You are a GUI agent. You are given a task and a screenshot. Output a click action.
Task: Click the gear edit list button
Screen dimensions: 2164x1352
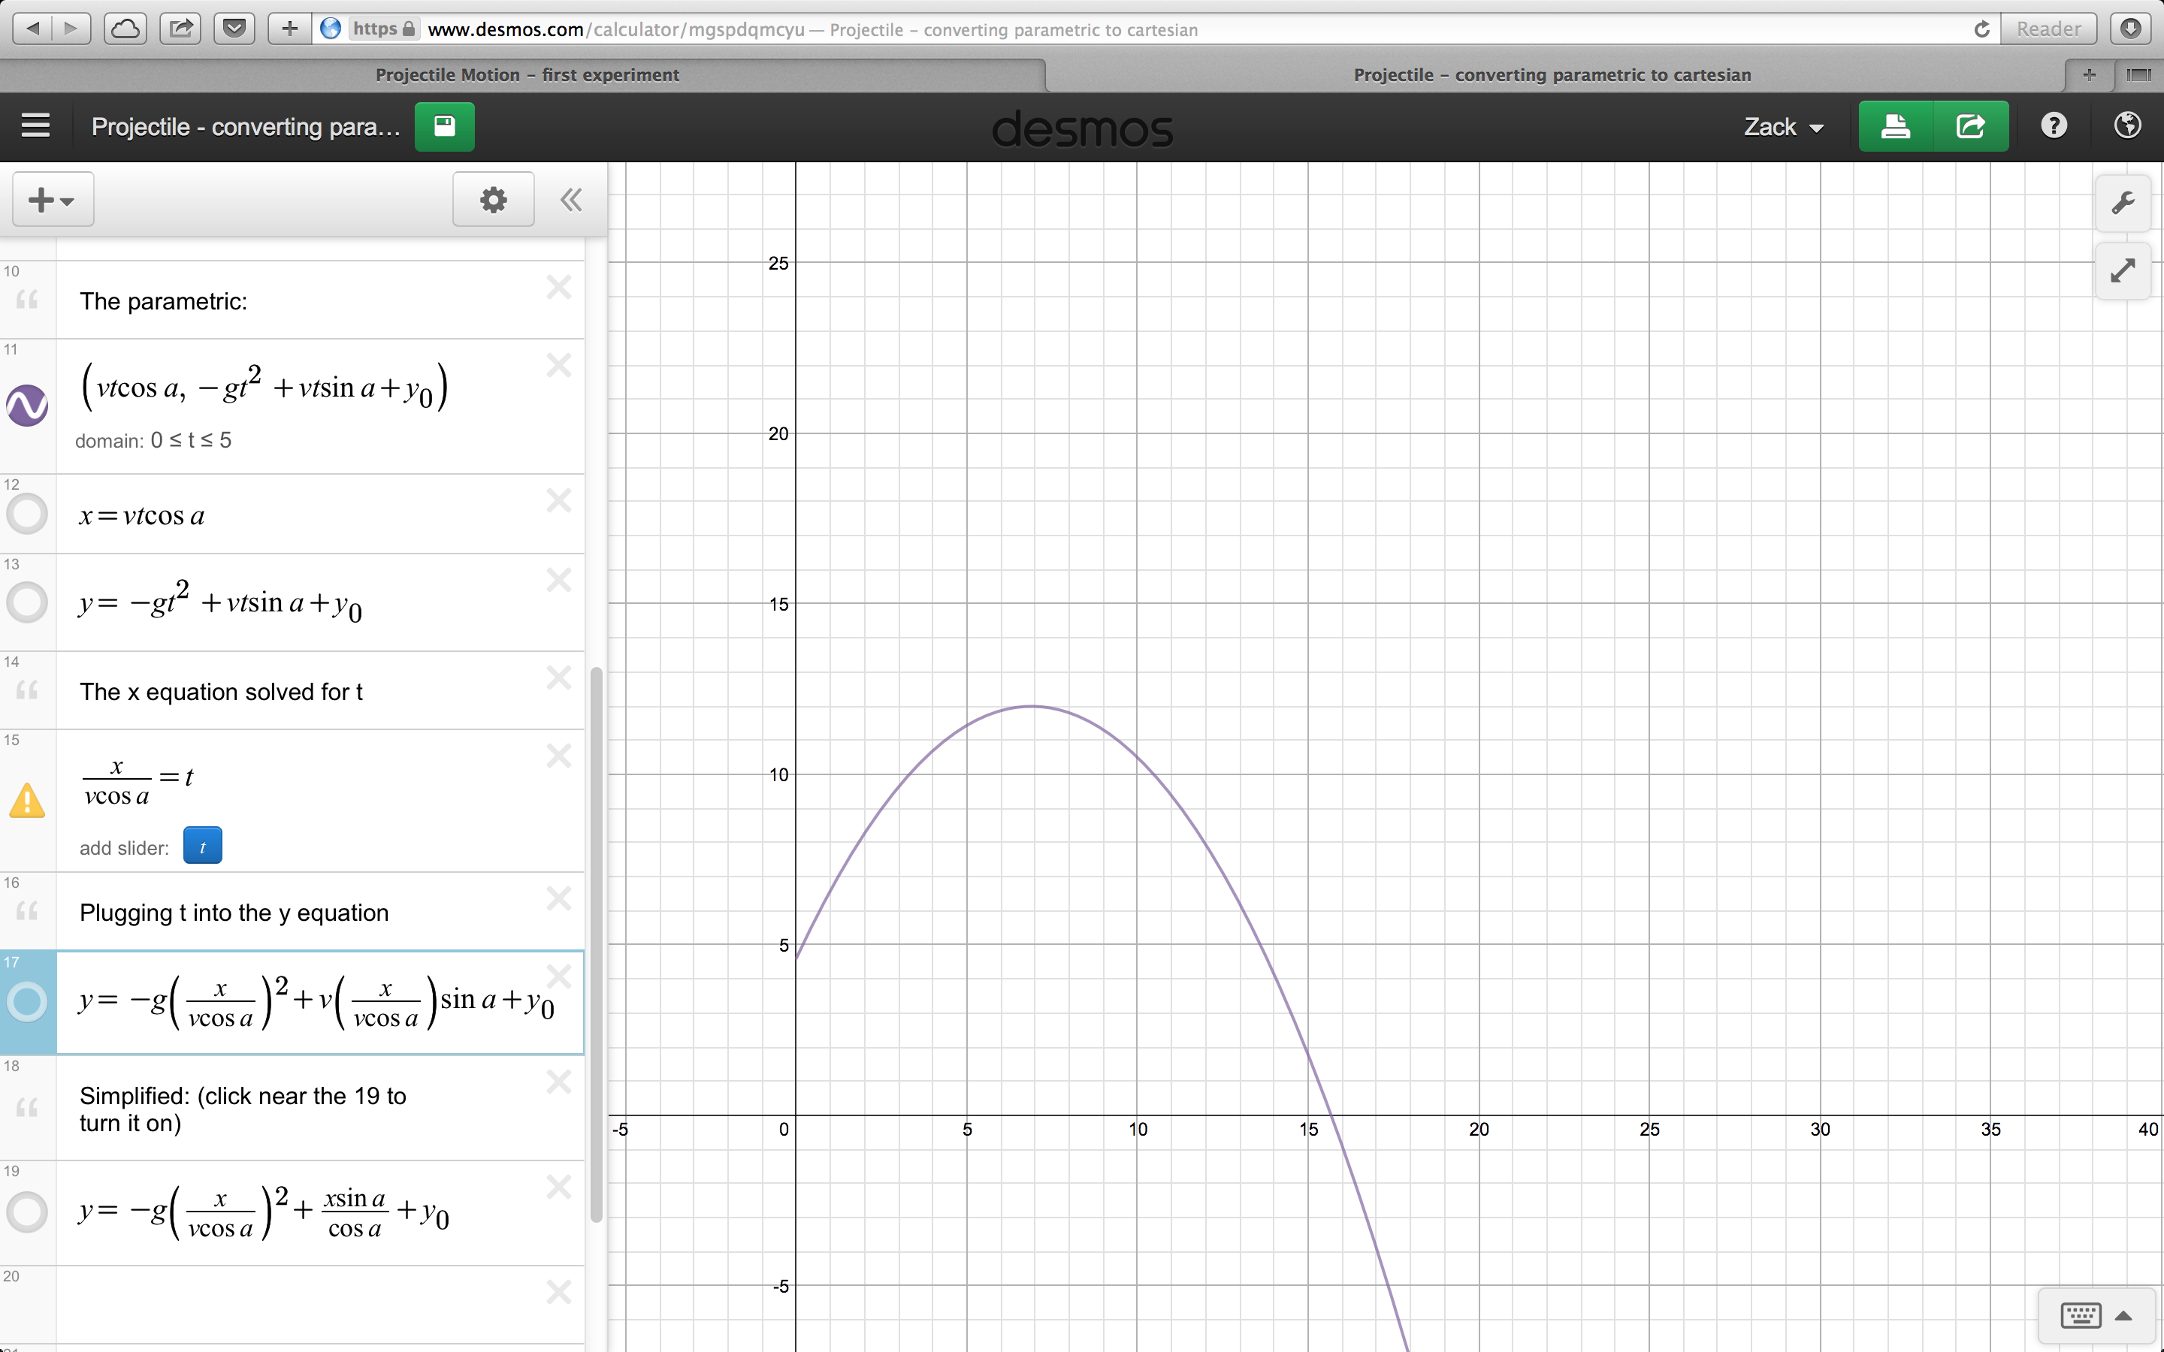pyautogui.click(x=493, y=199)
